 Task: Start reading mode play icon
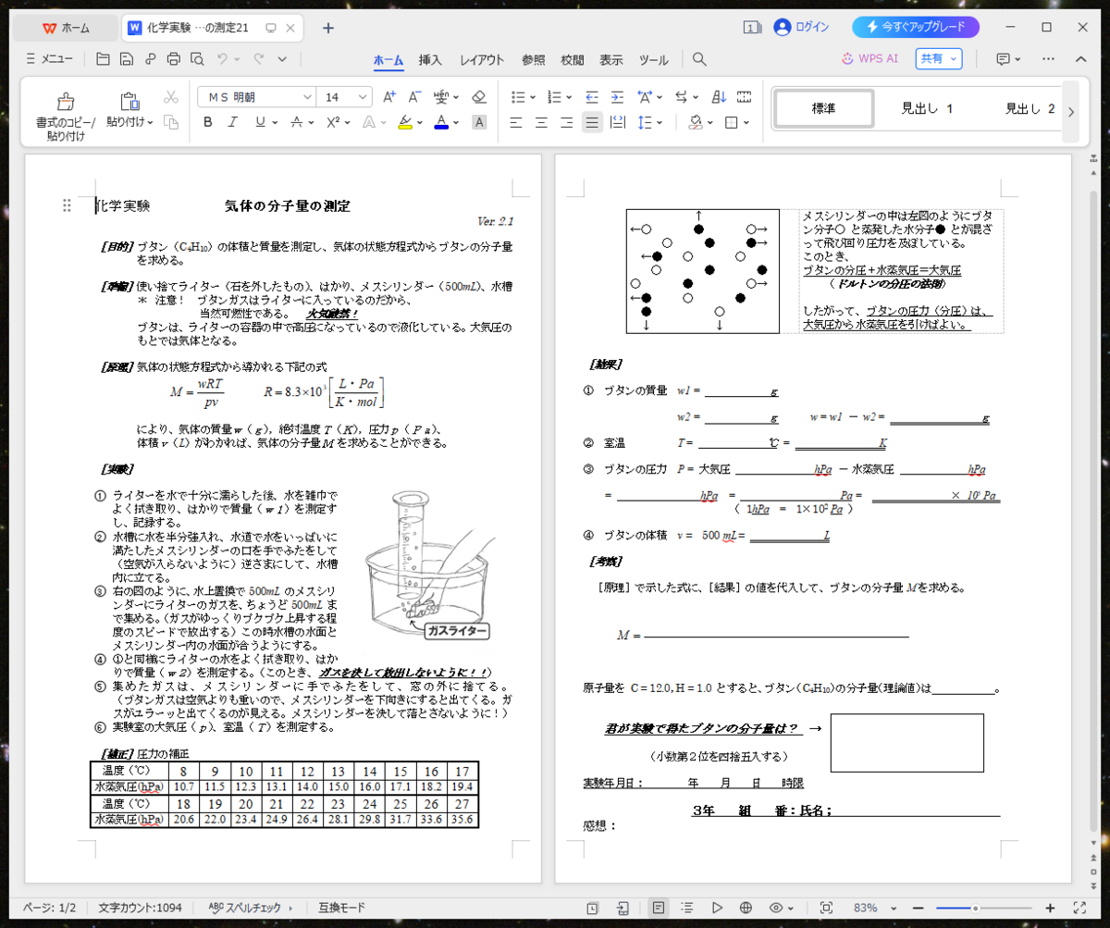[x=717, y=908]
